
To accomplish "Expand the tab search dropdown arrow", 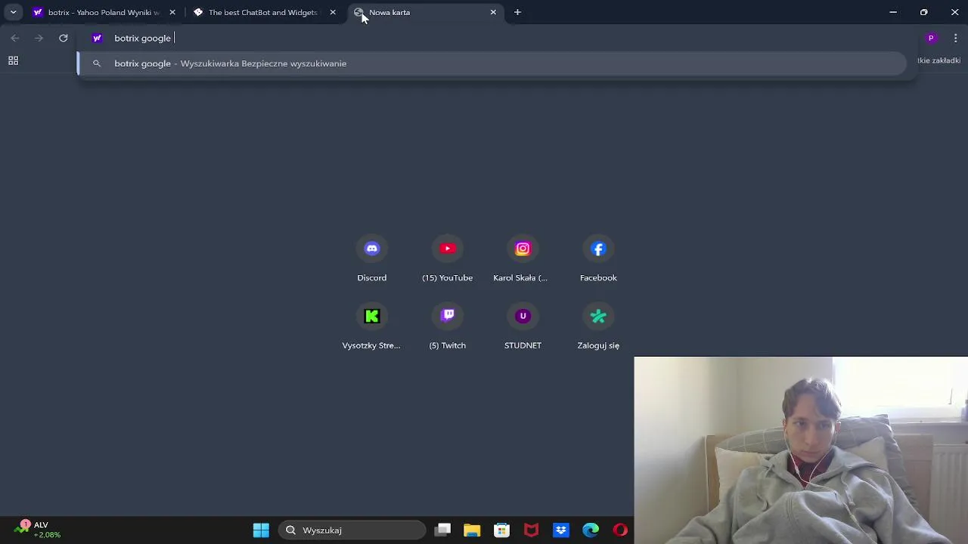I will pyautogui.click(x=13, y=12).
